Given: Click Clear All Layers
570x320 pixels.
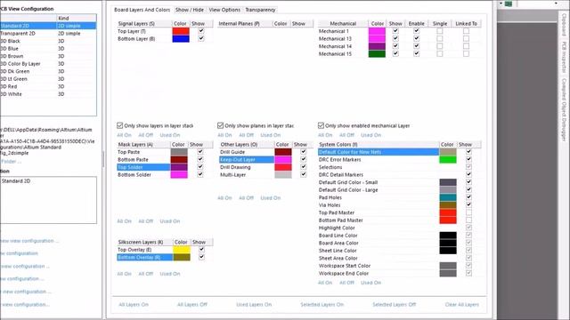Looking at the screenshot, I should (x=461, y=304).
